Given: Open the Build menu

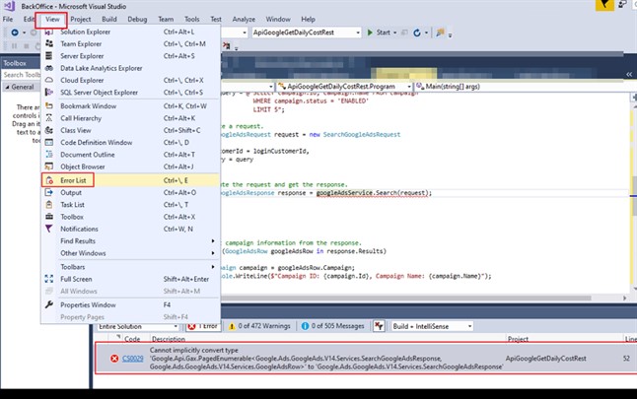Looking at the screenshot, I should 108,19.
